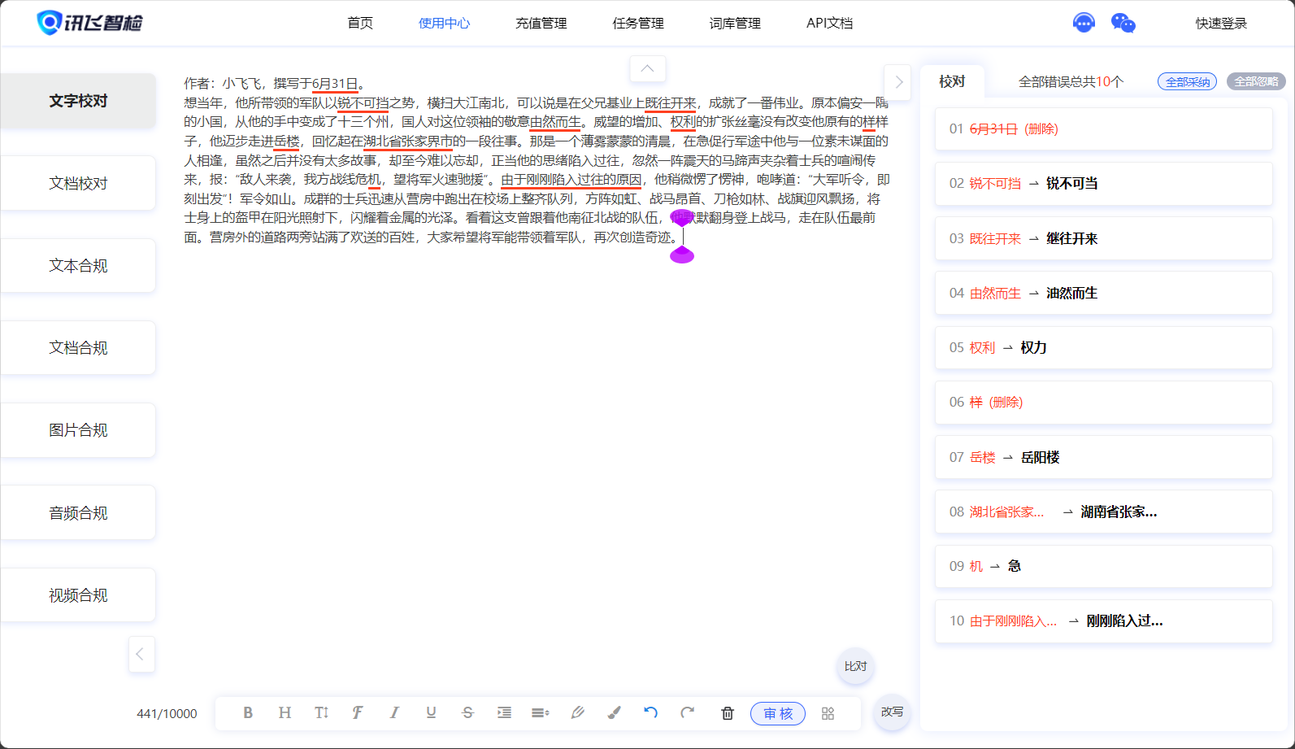Apply heading style with the H icon
Image resolution: width=1295 pixels, height=749 pixels.
(x=285, y=713)
